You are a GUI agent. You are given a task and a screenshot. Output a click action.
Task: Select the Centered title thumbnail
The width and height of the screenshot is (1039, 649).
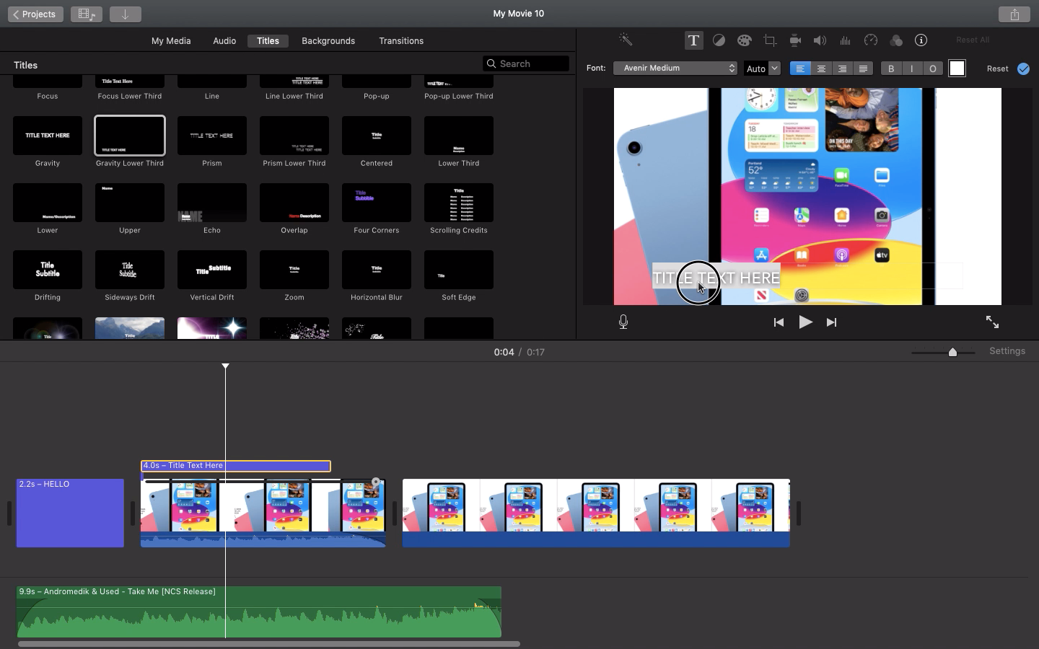point(377,136)
